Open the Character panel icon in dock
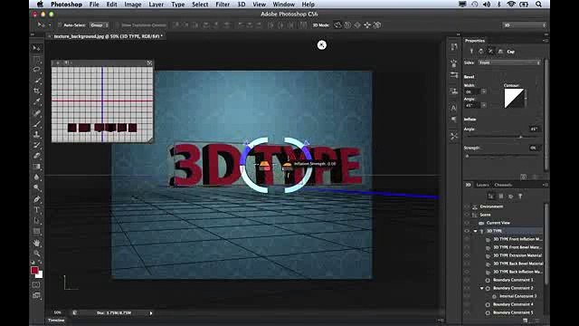The image size is (579, 326). (x=454, y=108)
